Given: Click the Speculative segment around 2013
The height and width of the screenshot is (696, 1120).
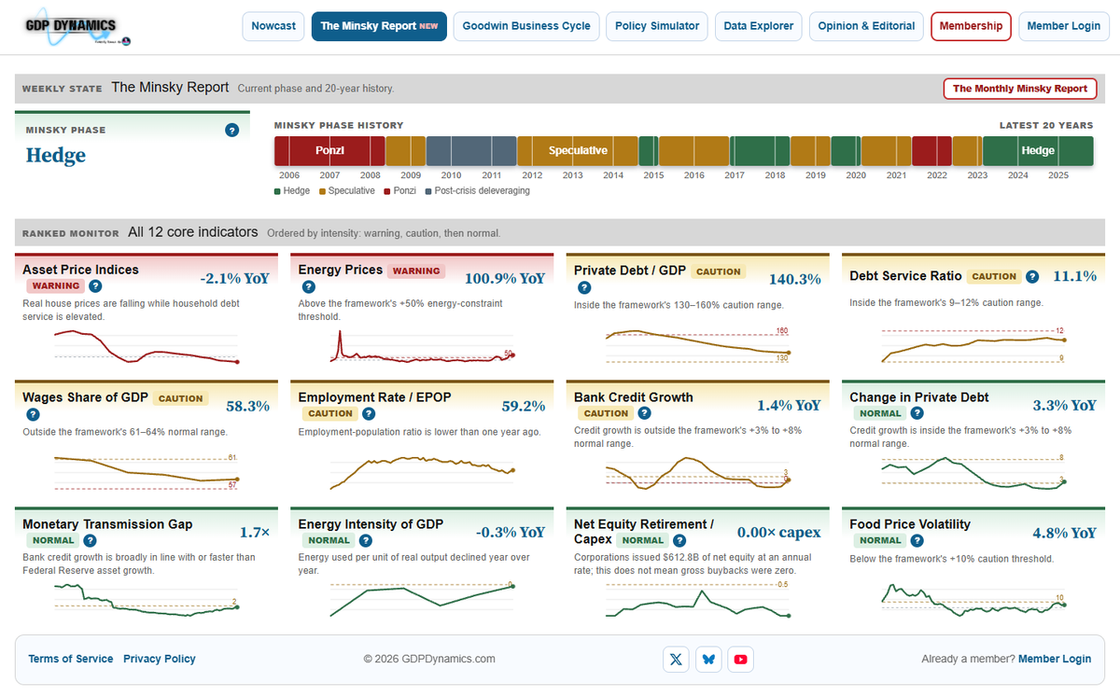Looking at the screenshot, I should (578, 150).
